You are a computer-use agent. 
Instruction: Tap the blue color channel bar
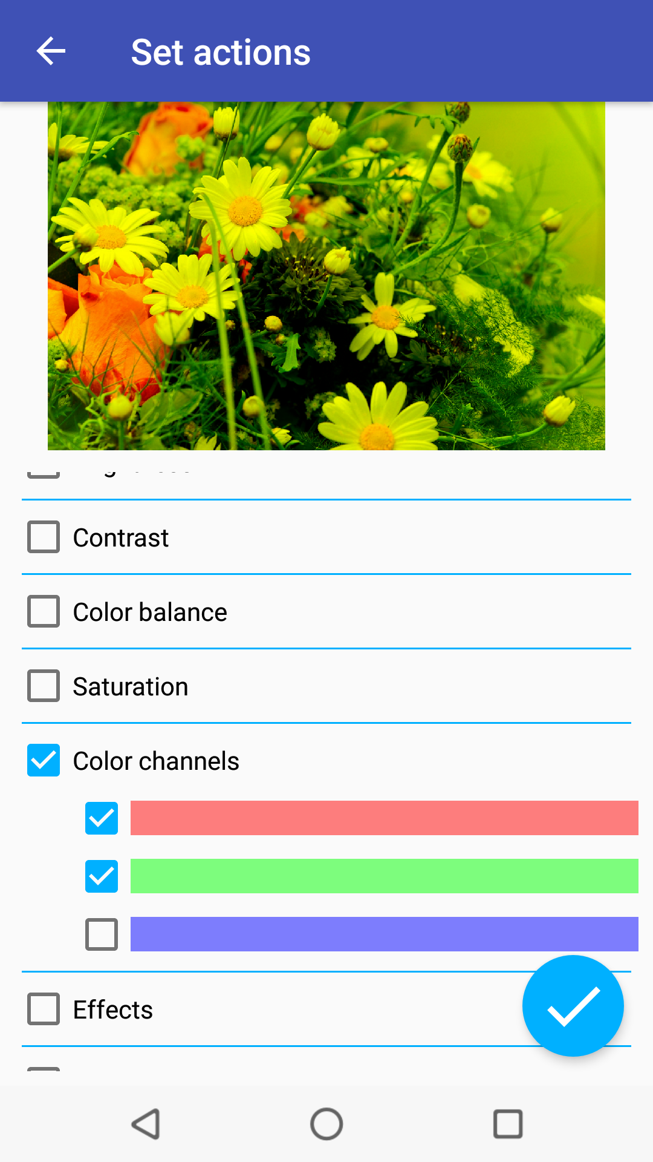point(384,934)
